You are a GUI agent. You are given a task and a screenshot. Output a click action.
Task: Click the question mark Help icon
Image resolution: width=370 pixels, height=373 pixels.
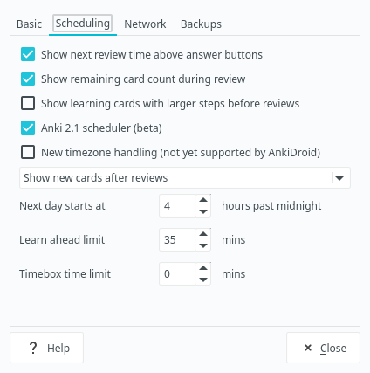click(33, 348)
